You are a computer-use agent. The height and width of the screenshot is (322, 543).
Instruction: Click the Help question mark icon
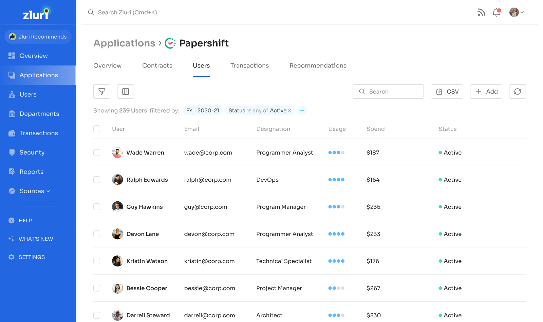(12, 221)
